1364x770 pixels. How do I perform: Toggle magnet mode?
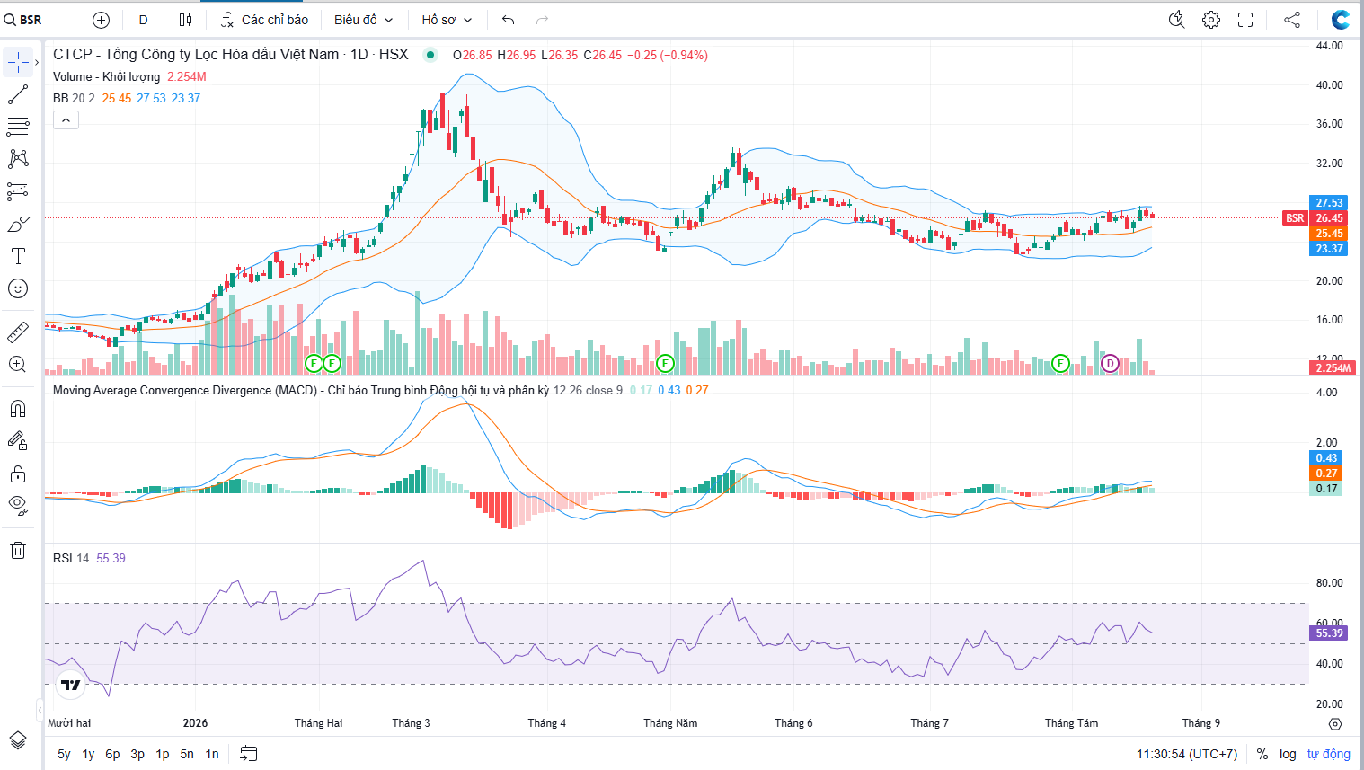click(18, 409)
